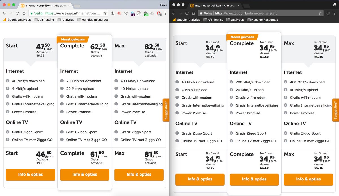Screen dimensions: 339x196
Task: Click info icon beside Gratis wifi-modem in incognito Complete column
Action: pyautogui.click(x=231, y=98)
